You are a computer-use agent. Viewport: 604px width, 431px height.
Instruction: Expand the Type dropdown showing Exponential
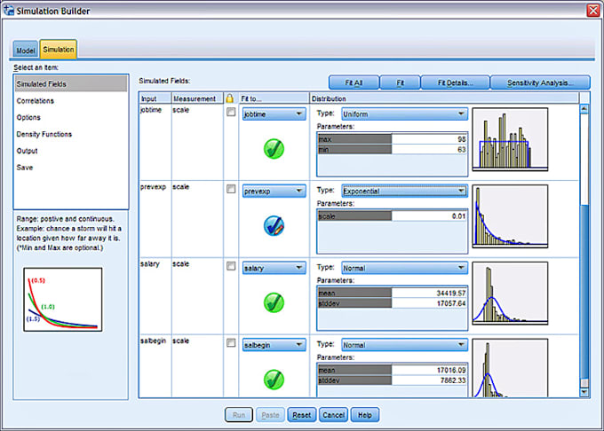click(x=403, y=190)
